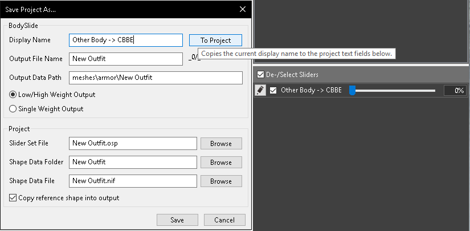Viewport: 470px width, 231px height.
Task: Browse for the Shape Data File
Action: 220,181
